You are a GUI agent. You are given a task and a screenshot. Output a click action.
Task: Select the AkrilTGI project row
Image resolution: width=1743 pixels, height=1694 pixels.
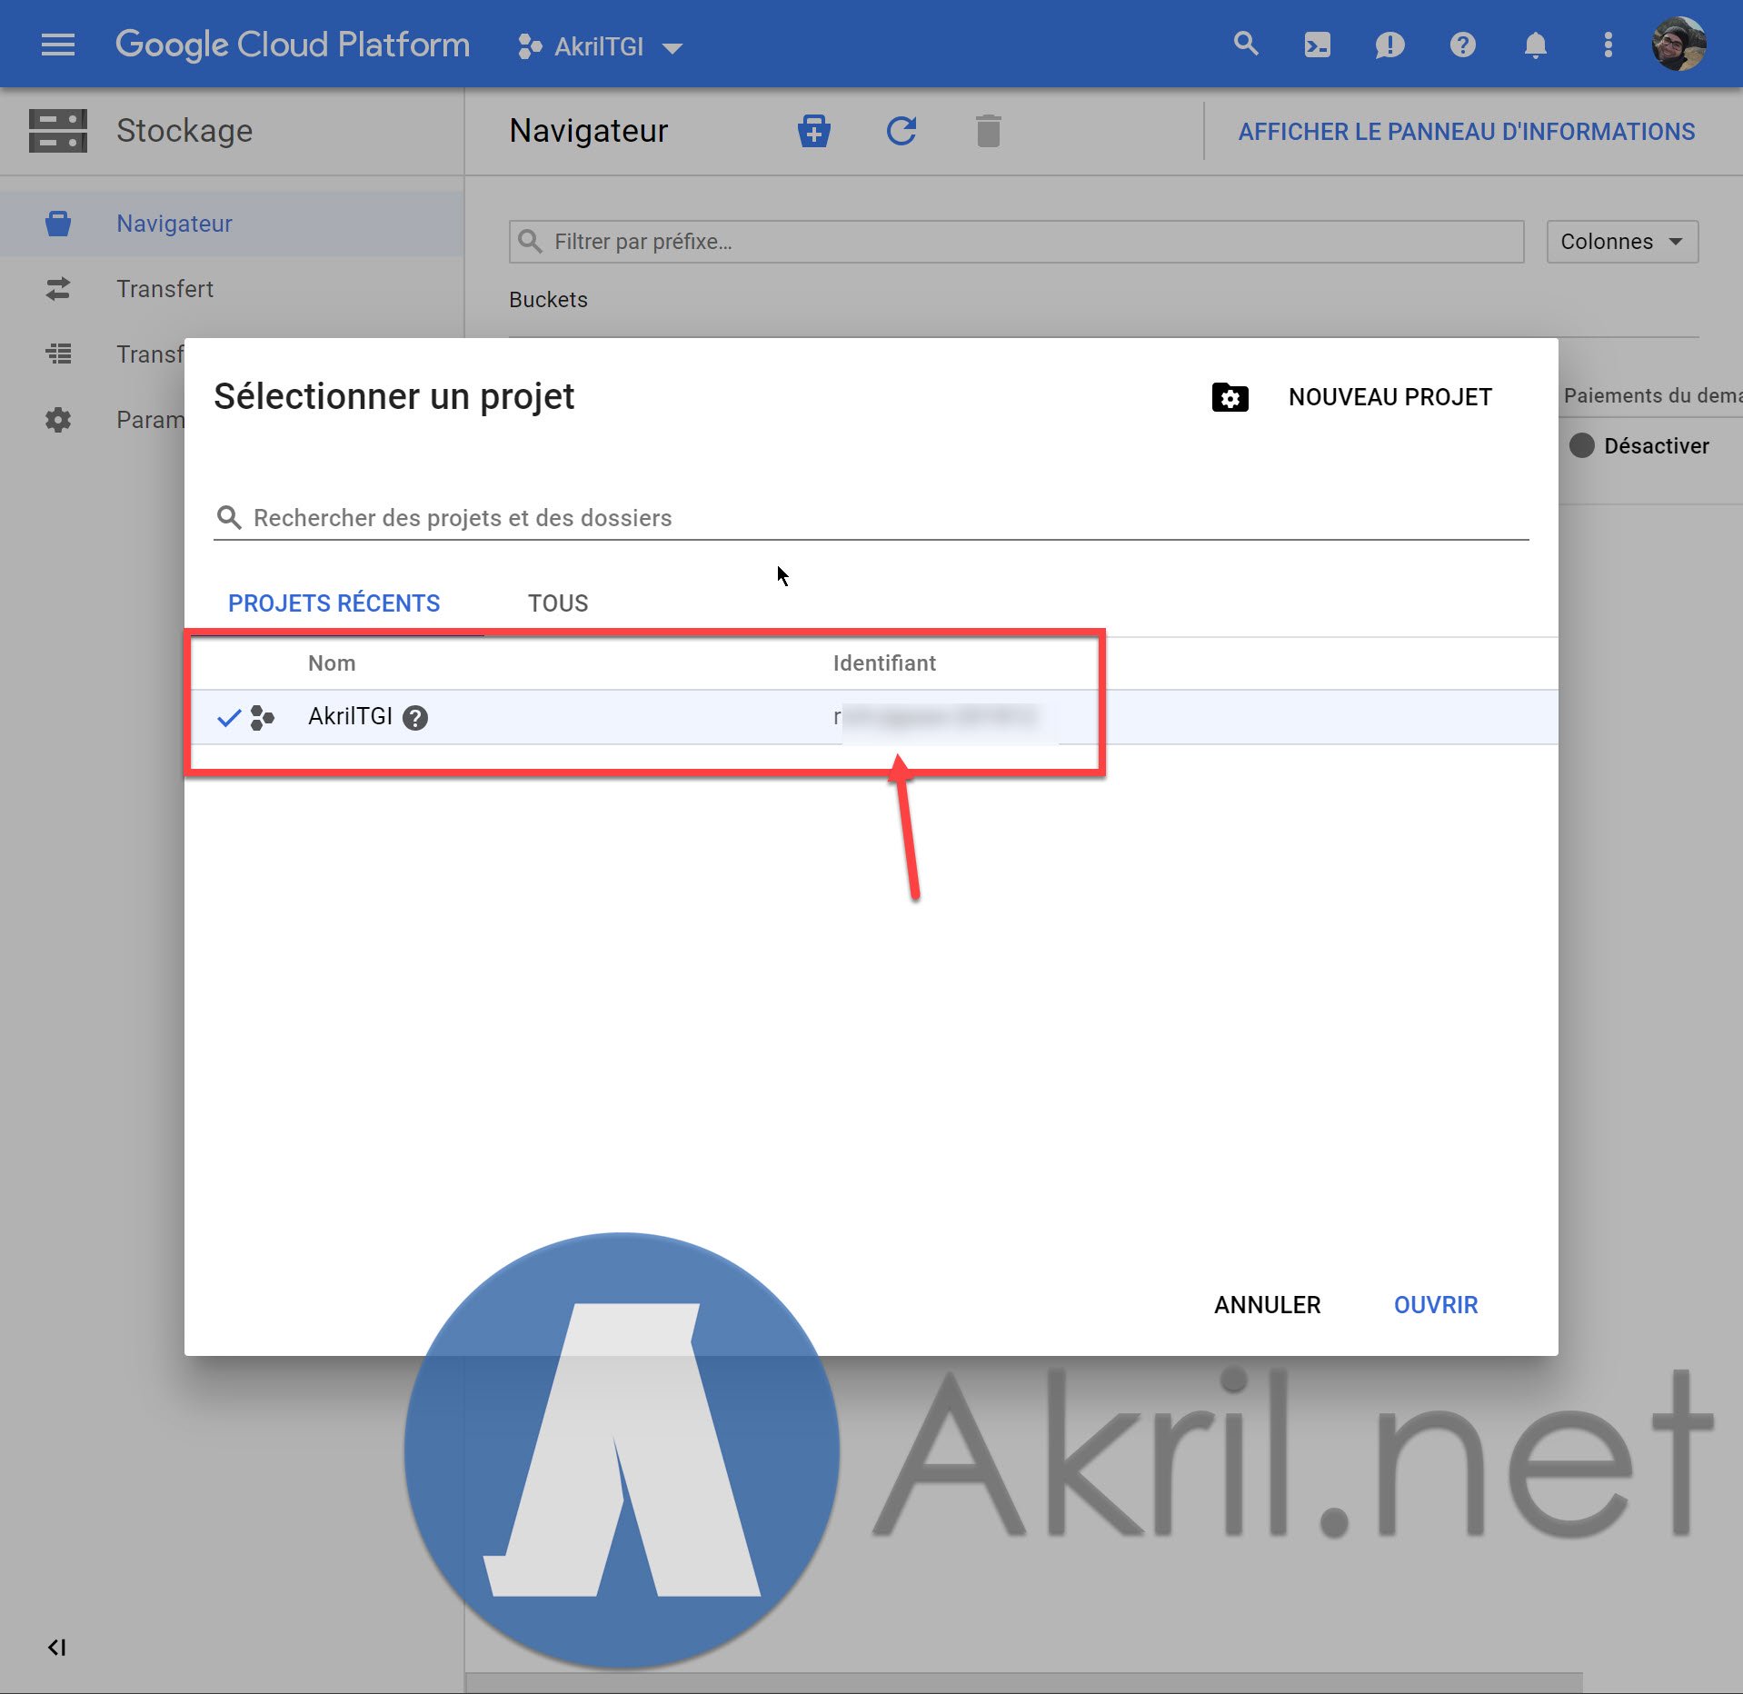pyautogui.click(x=871, y=717)
